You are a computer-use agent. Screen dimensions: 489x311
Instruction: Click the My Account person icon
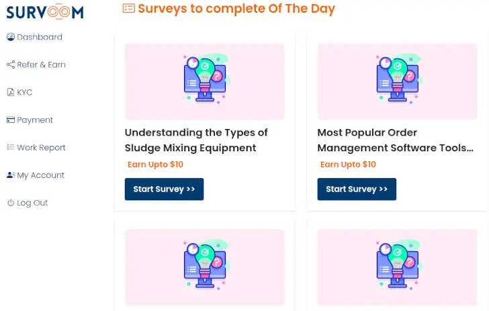(11, 175)
